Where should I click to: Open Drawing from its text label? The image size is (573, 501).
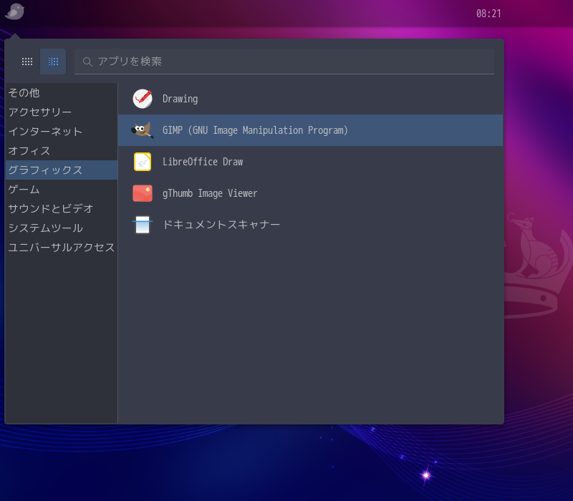point(180,99)
